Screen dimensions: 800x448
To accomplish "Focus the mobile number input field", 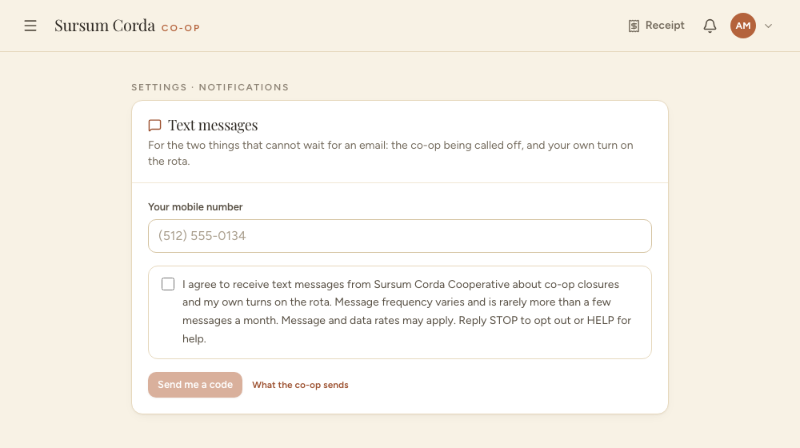I will 399,236.
